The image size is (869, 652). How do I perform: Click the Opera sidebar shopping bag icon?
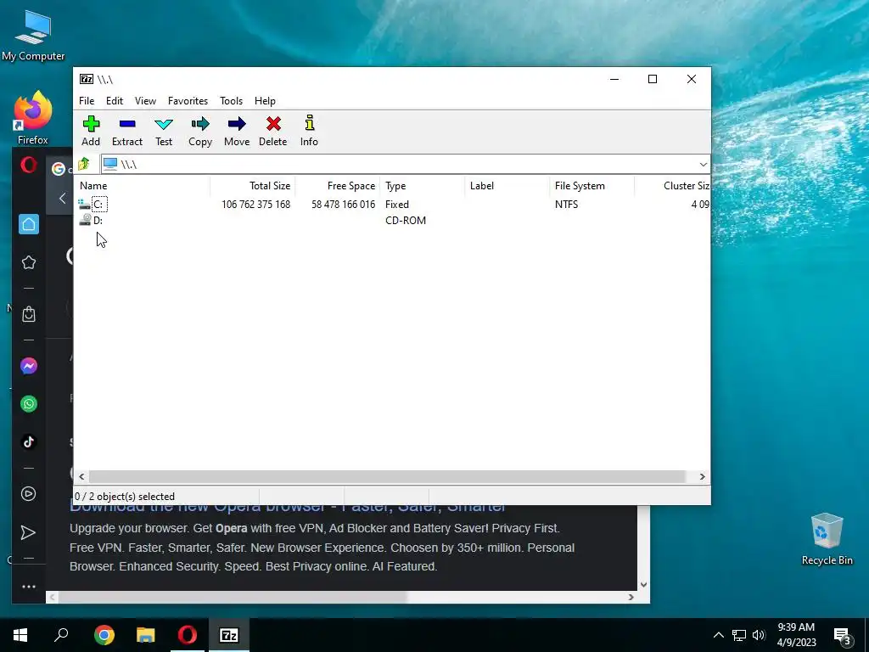tap(29, 314)
